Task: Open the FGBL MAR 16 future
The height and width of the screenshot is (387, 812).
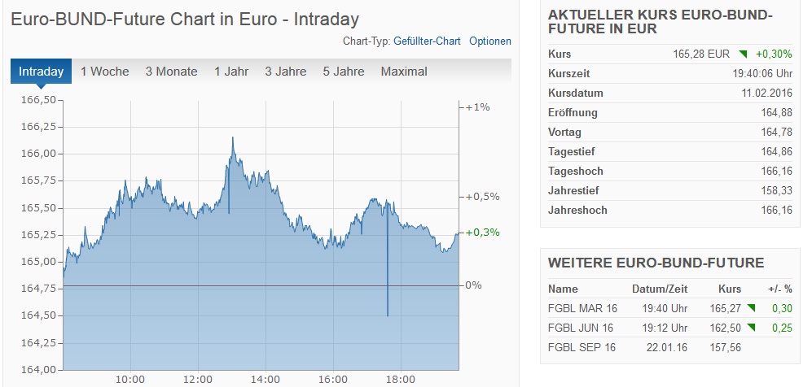Action: [582, 308]
